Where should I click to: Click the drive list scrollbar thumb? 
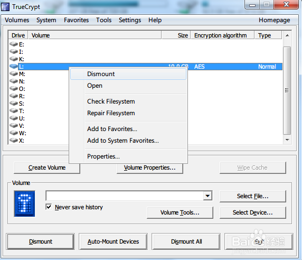(287, 90)
